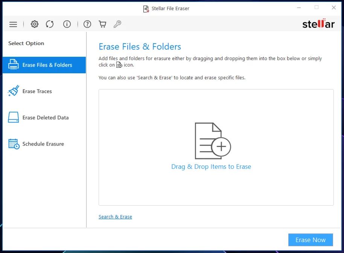Click the Erase Traces broom icon
This screenshot has width=344, height=253.
tap(14, 91)
